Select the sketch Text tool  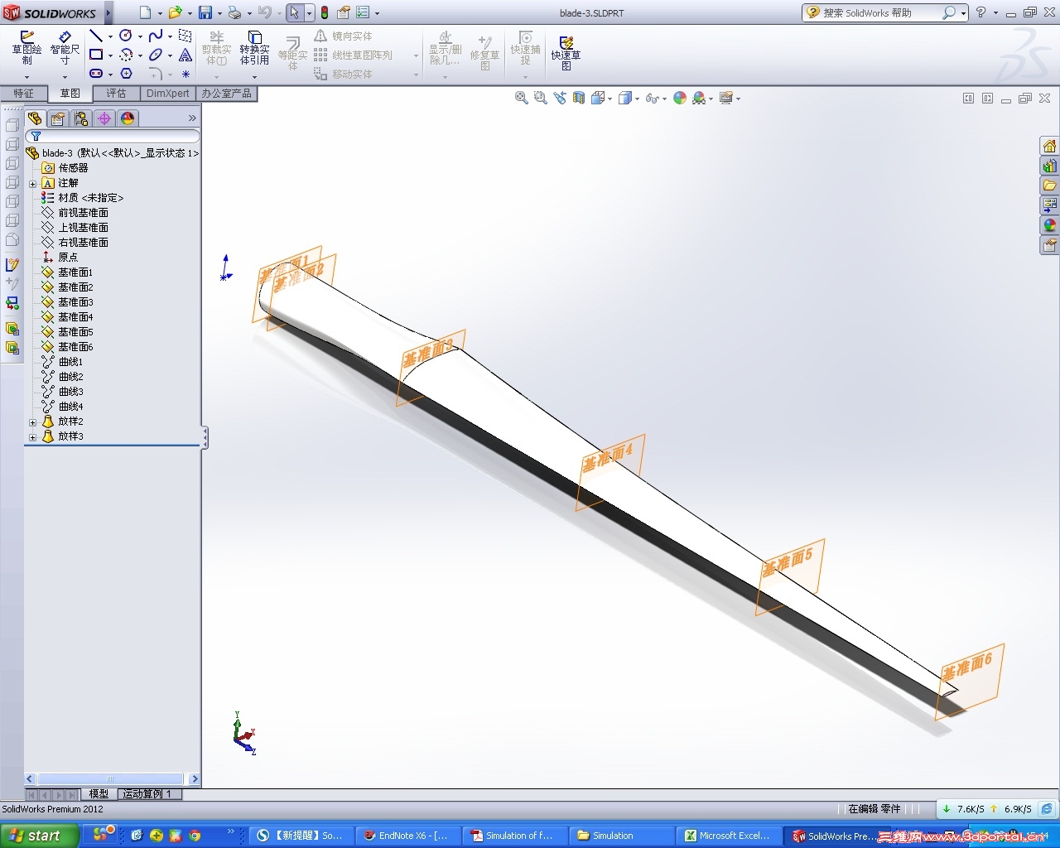(x=185, y=55)
